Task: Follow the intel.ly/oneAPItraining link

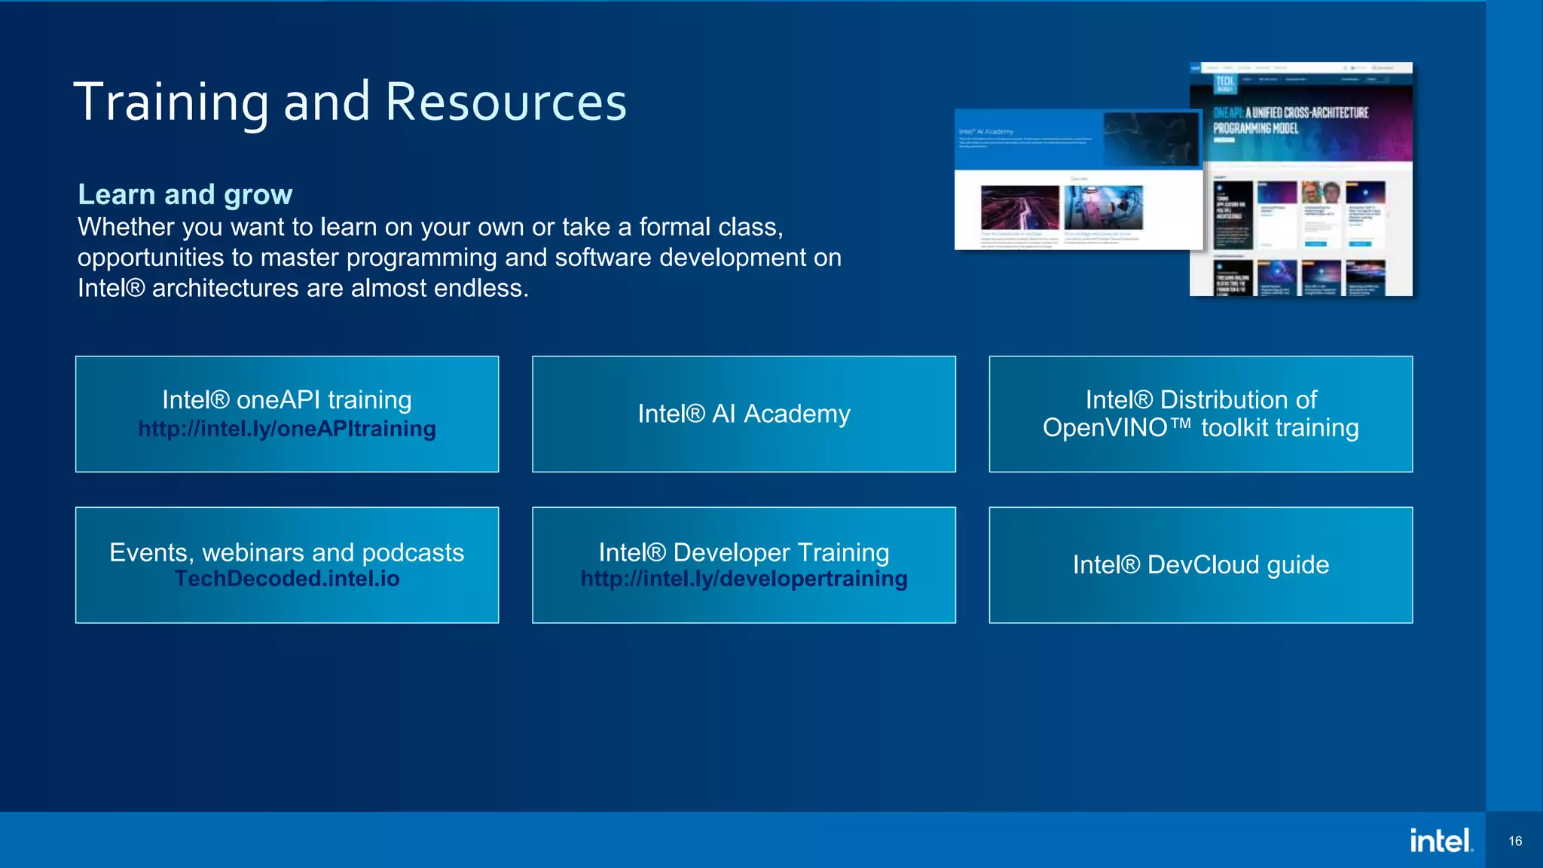Action: (286, 429)
